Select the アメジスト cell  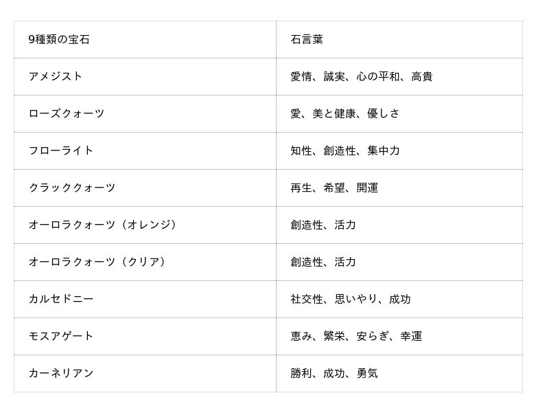pyautogui.click(x=56, y=77)
